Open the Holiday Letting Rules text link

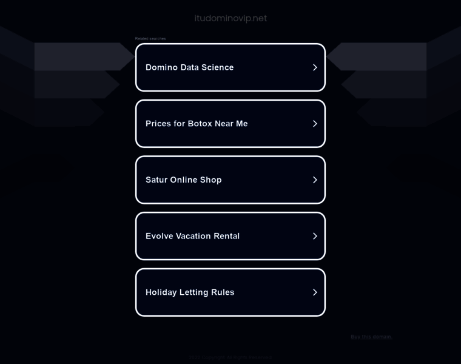[x=190, y=292]
